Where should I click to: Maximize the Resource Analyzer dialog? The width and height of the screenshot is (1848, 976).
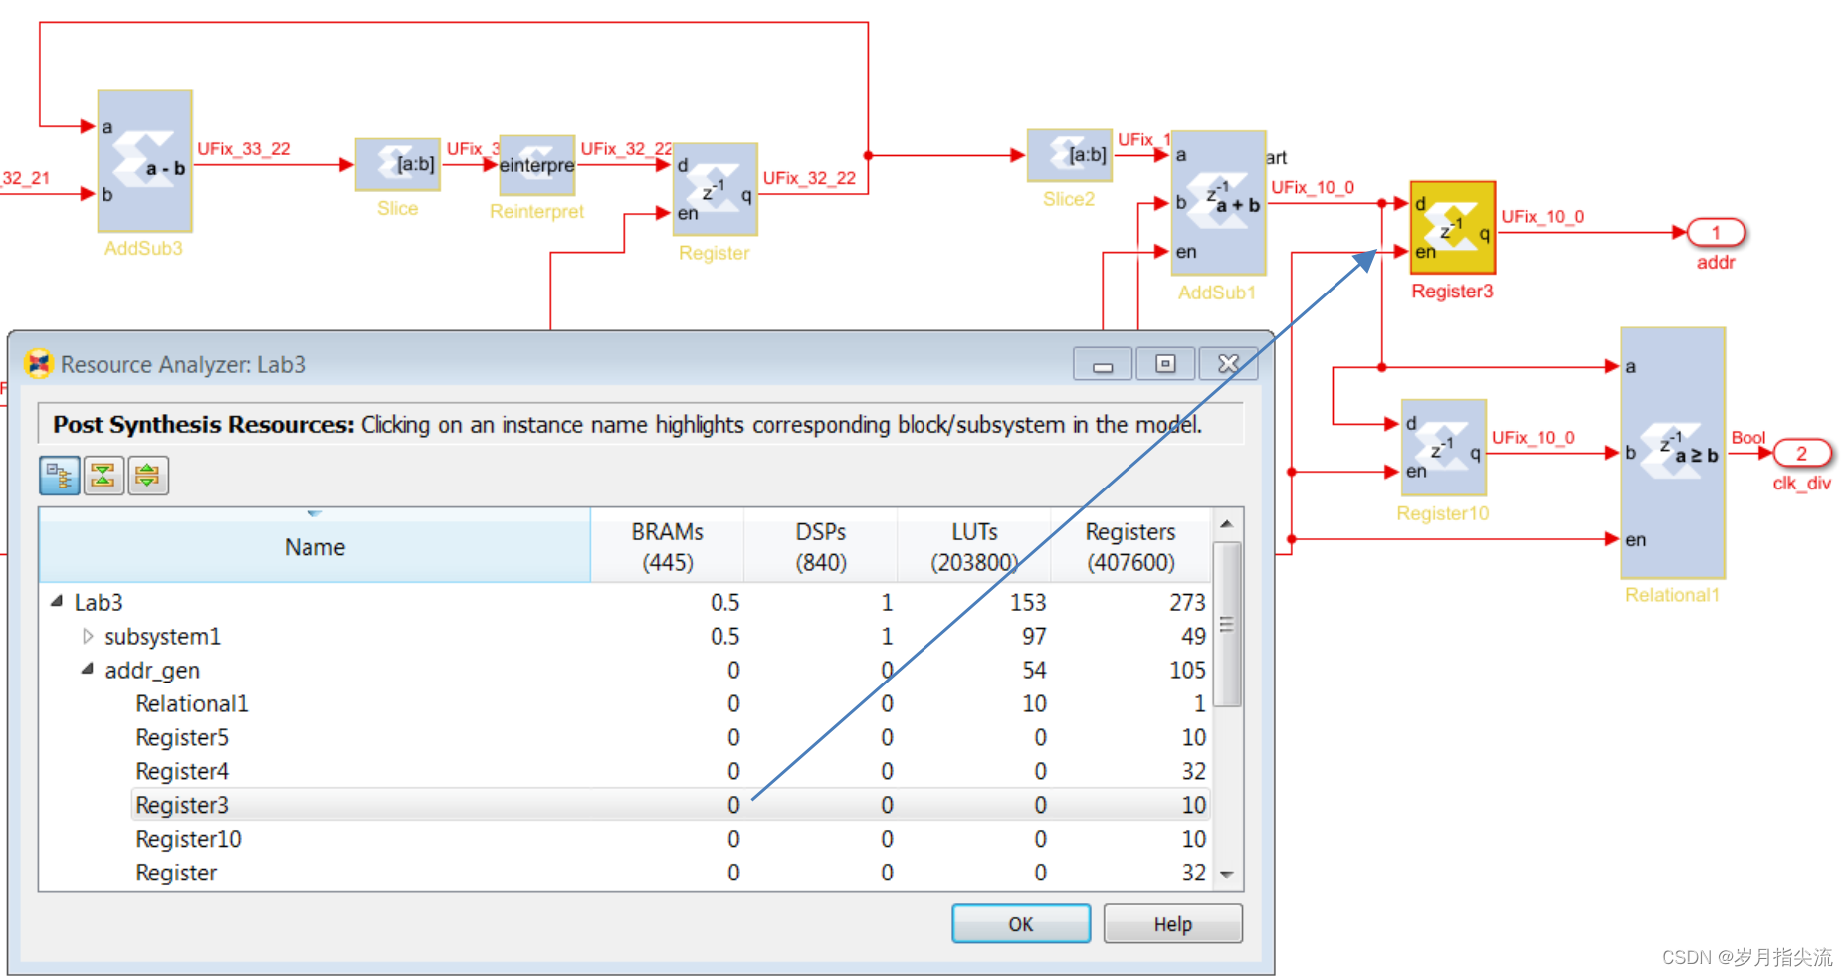tap(1165, 364)
